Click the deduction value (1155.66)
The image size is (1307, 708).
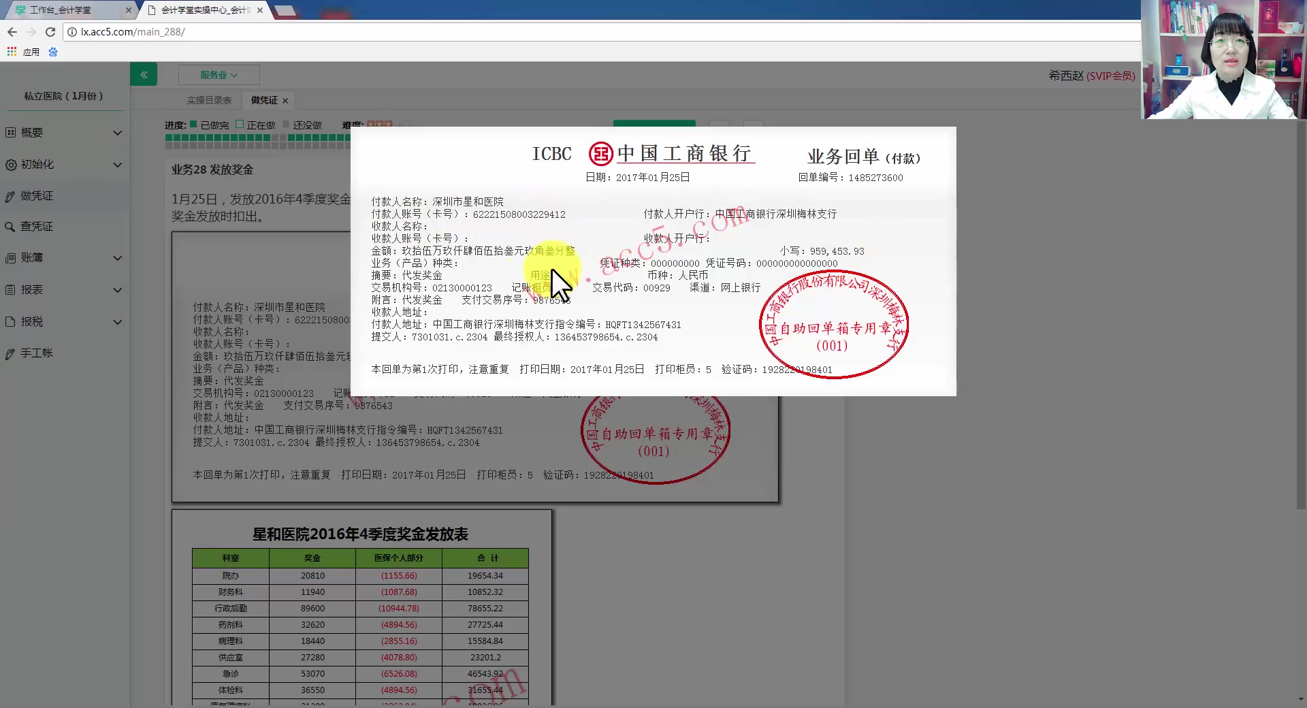click(399, 576)
